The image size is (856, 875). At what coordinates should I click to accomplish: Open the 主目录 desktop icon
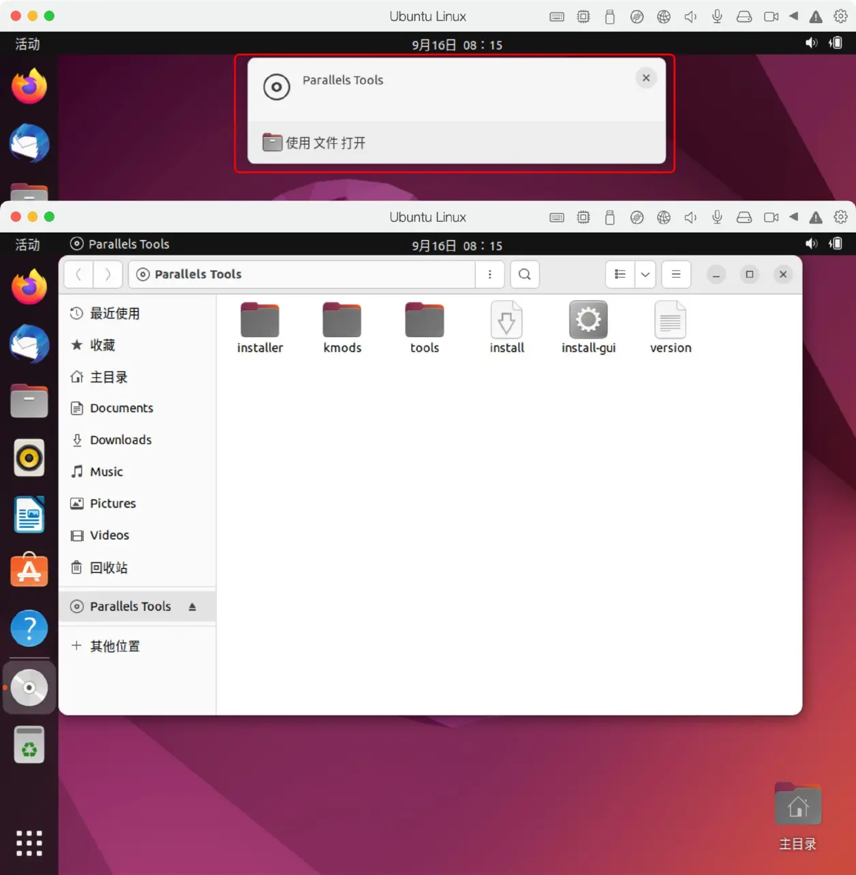click(x=797, y=817)
